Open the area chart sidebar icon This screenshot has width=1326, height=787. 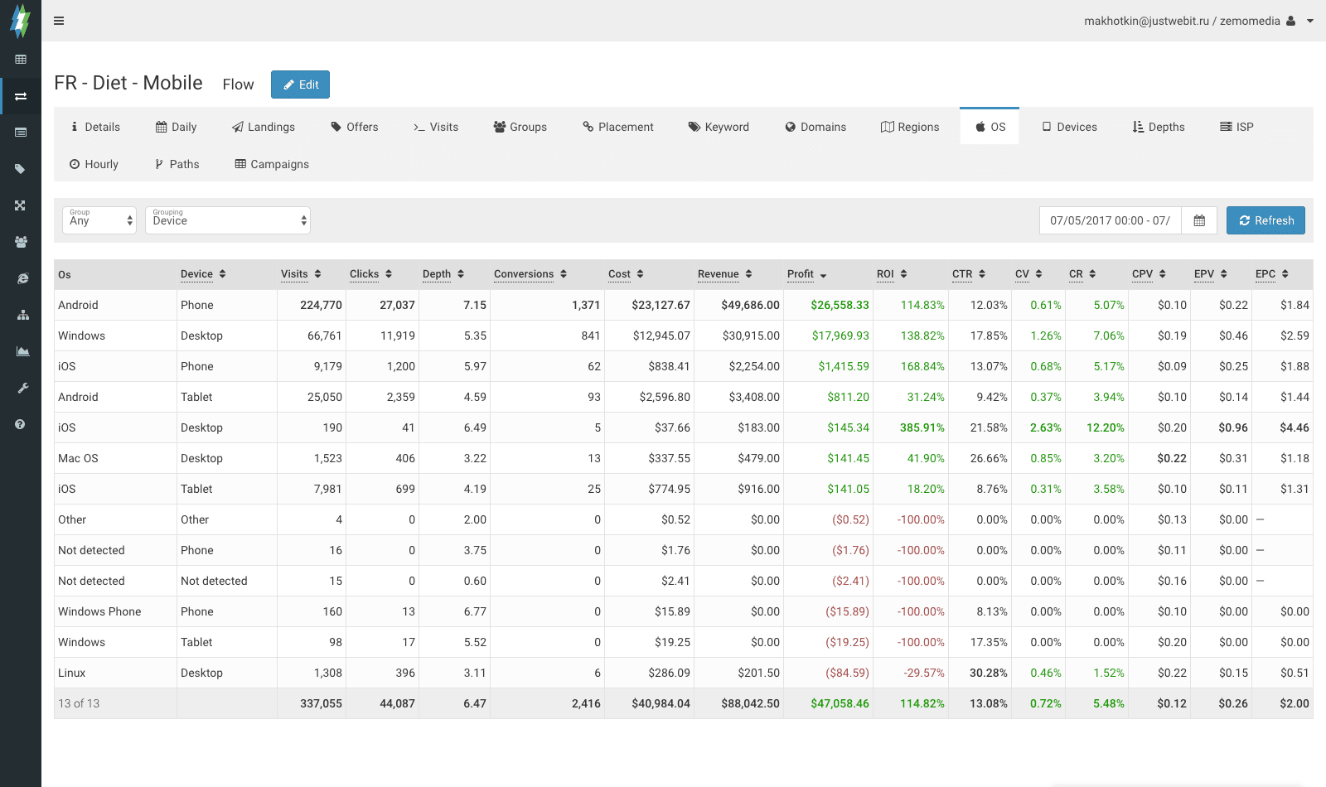pyautogui.click(x=22, y=351)
